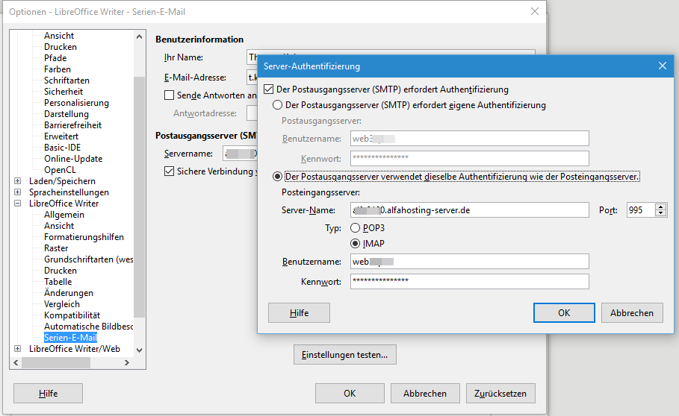Select Kompatibilität tree item
Viewport: 679px width, 416px height.
click(72, 315)
